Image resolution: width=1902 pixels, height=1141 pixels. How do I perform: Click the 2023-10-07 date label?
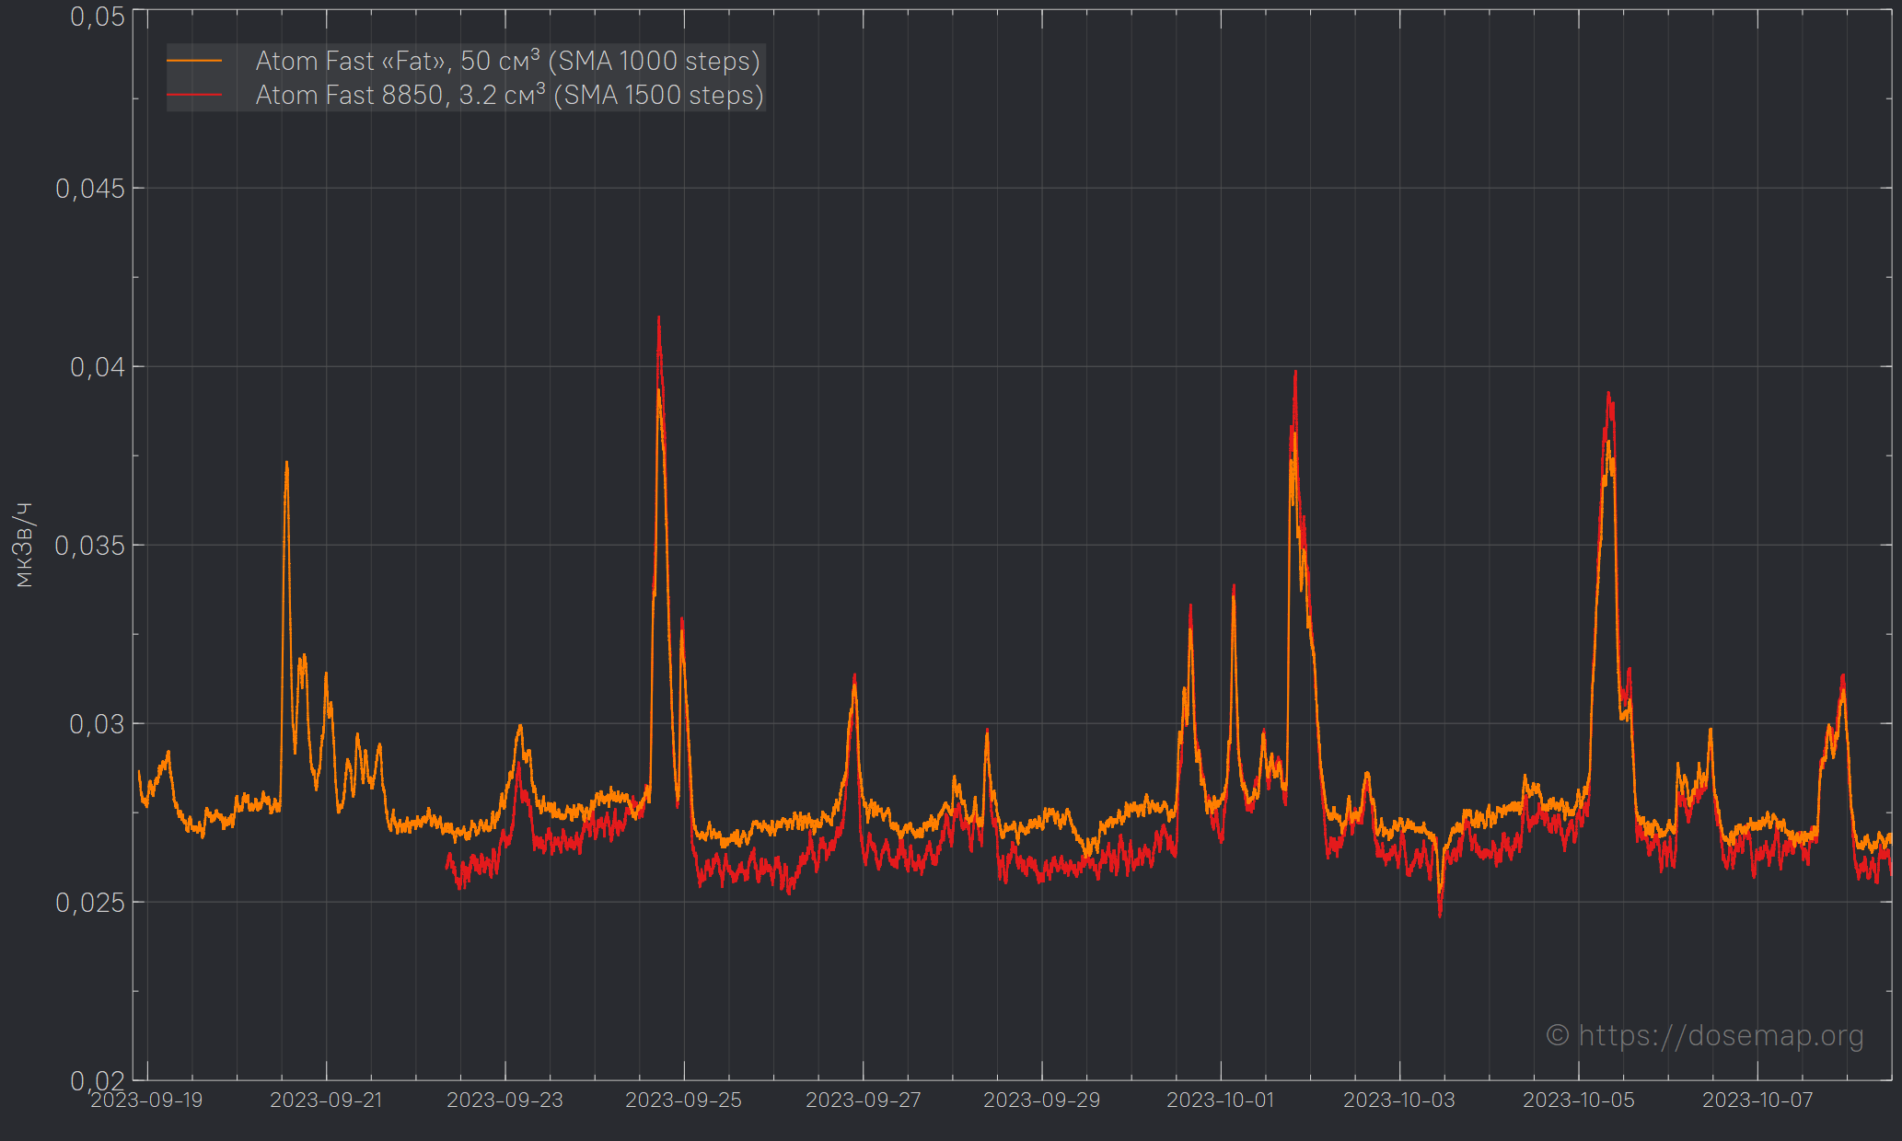point(1757,1101)
